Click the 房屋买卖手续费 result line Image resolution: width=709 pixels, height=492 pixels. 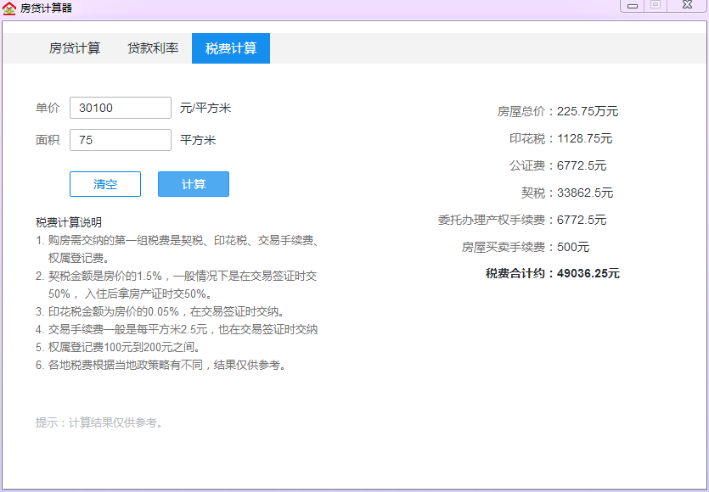(x=525, y=247)
